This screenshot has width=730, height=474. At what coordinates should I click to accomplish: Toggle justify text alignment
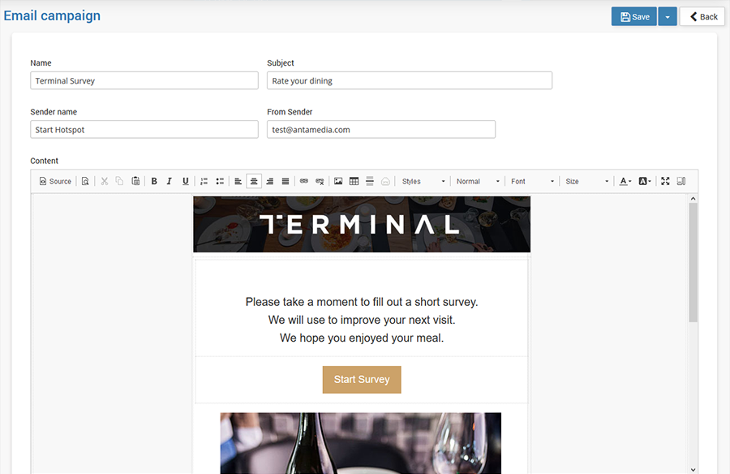pos(286,181)
